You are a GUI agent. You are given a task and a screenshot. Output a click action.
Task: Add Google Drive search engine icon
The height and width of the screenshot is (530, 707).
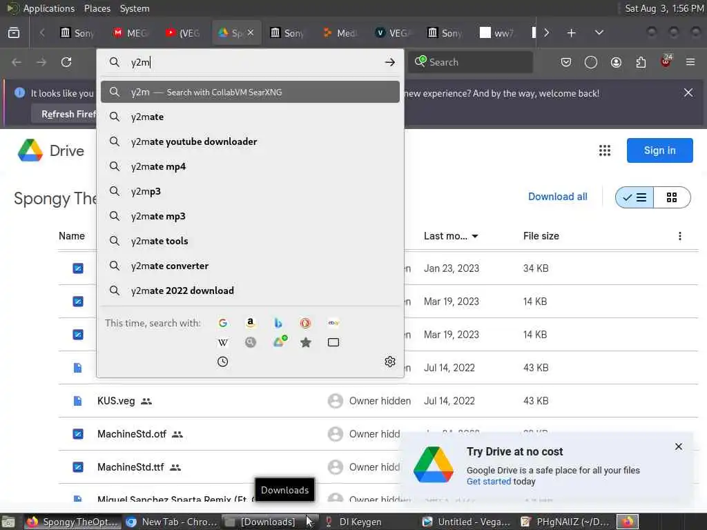(280, 342)
